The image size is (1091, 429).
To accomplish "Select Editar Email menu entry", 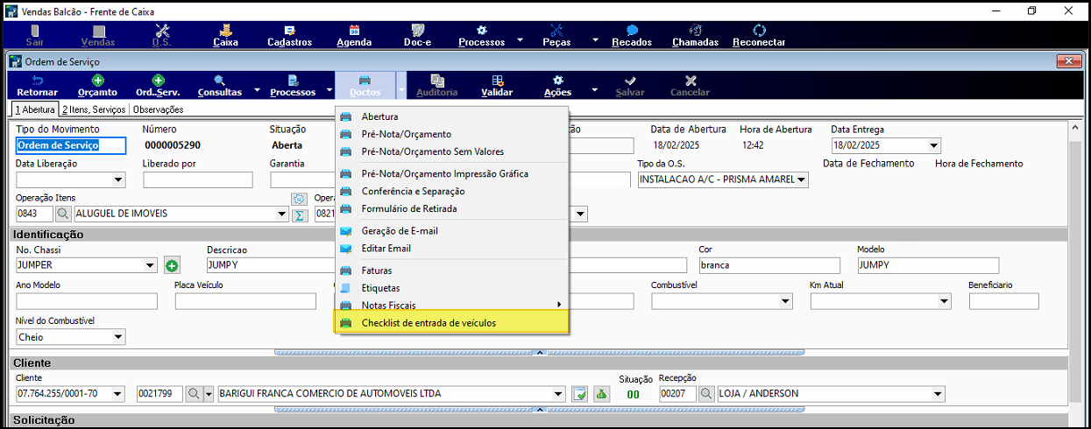I will point(452,249).
